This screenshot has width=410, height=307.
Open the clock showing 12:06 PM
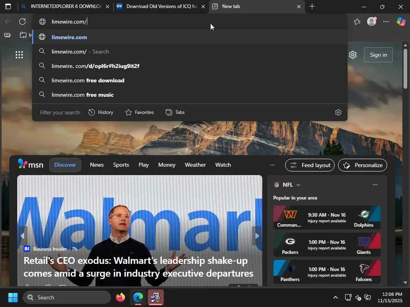click(x=390, y=297)
